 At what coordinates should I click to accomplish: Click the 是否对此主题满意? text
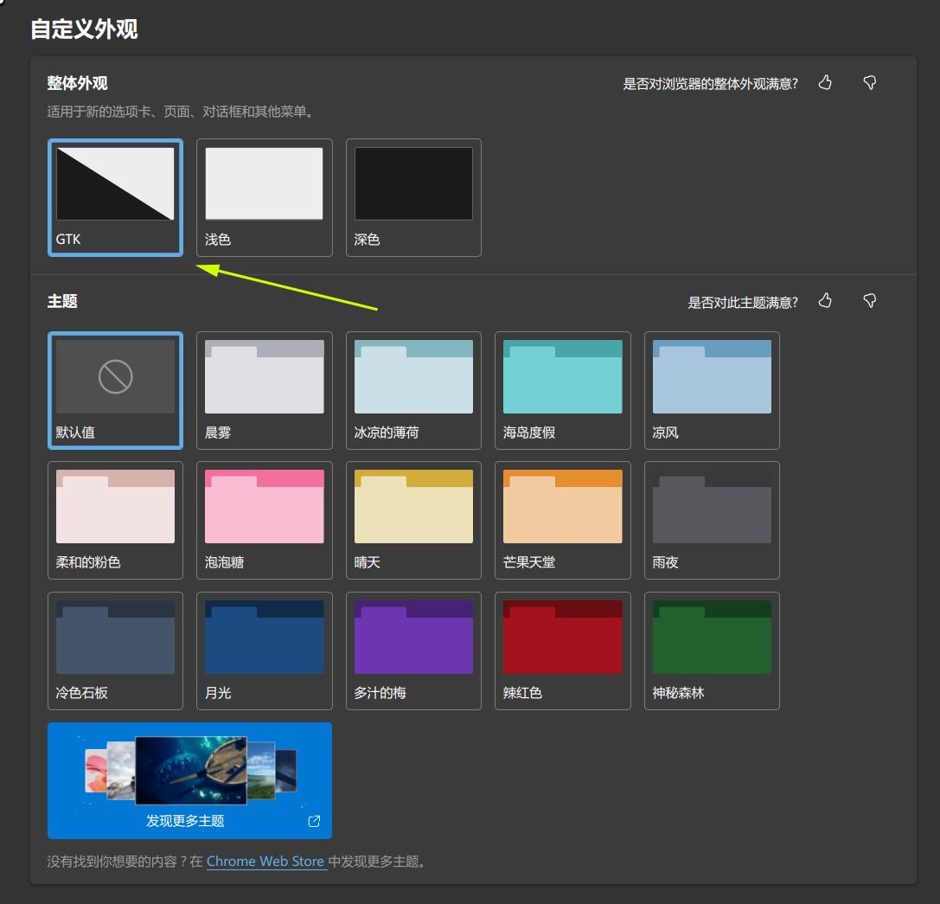[743, 302]
